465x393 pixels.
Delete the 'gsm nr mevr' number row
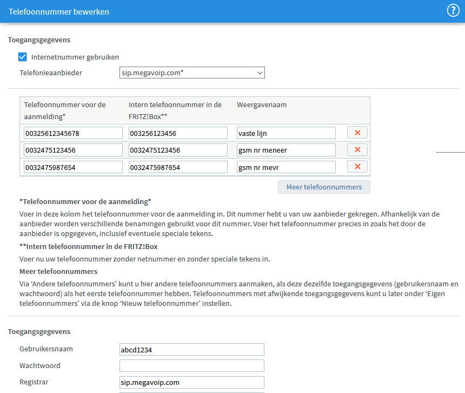[x=357, y=167]
